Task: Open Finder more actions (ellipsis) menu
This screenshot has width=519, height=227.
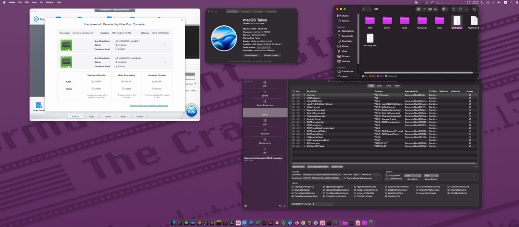Action: (467, 9)
